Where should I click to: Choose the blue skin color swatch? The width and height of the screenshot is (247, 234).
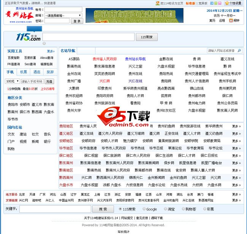tap(212, 3)
